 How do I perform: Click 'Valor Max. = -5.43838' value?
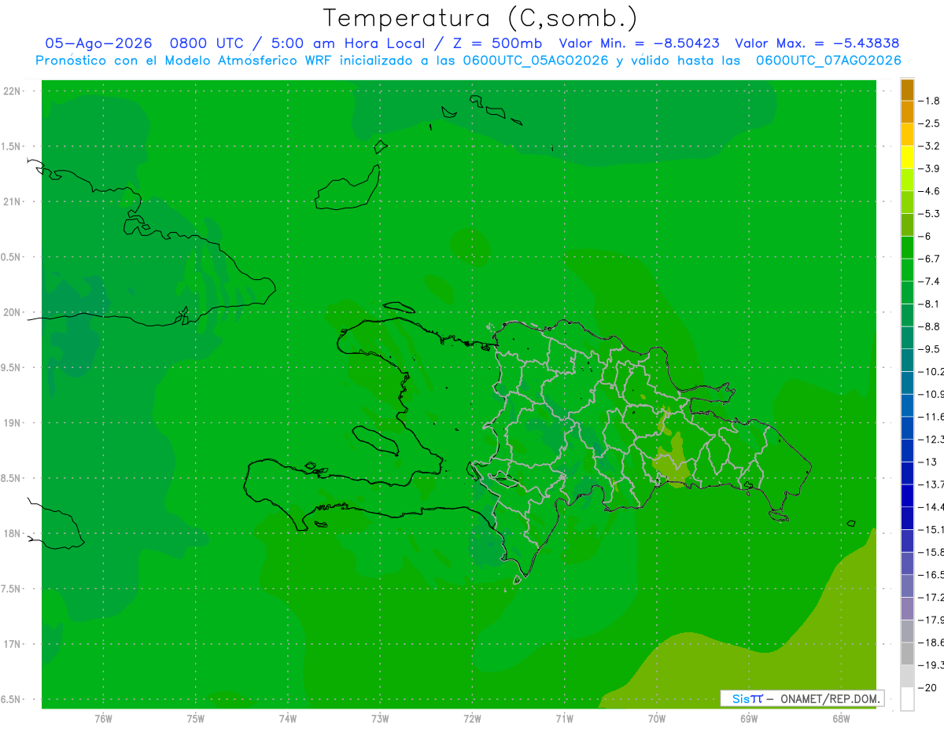coord(816,43)
